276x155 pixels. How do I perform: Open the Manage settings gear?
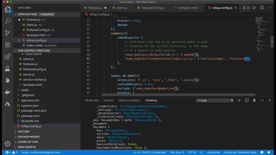pos(7,144)
